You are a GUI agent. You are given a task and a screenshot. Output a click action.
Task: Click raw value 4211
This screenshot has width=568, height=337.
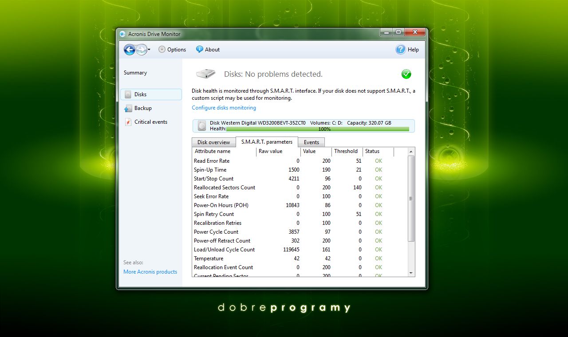click(x=294, y=179)
